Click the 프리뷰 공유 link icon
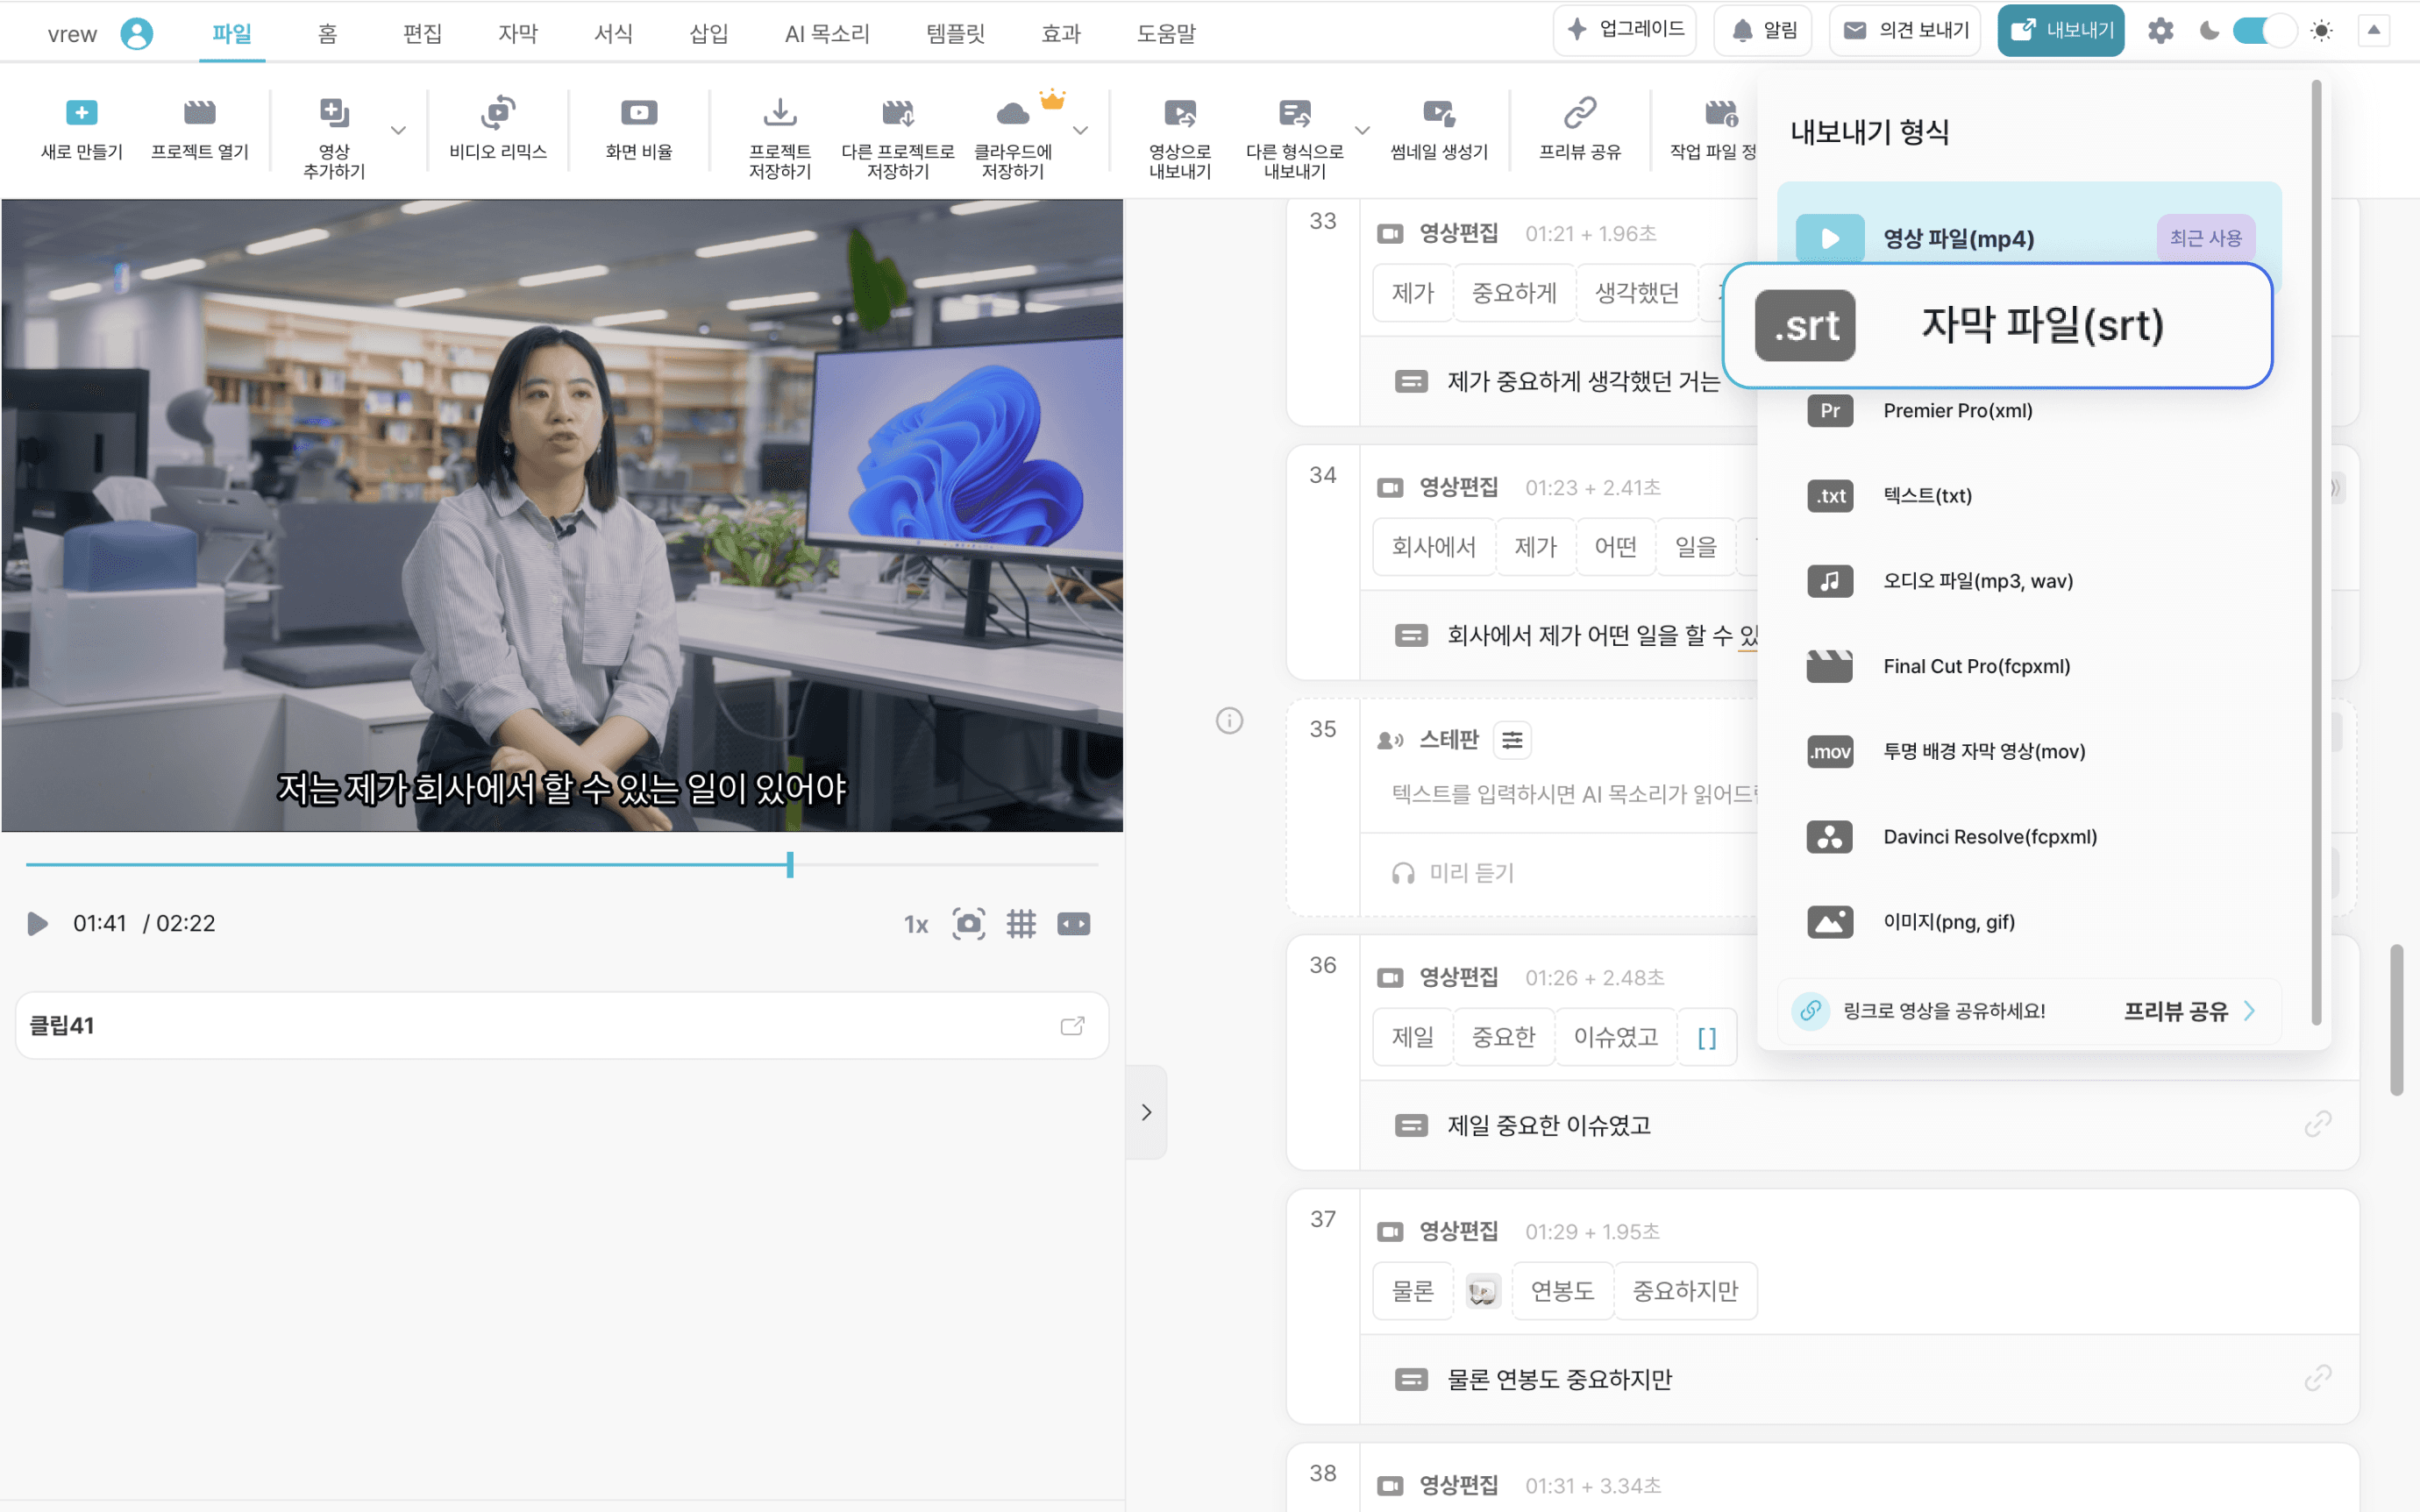This screenshot has width=2420, height=1512. (x=1579, y=113)
